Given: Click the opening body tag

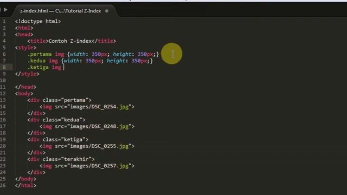Looking at the screenshot, I should 24,94.
